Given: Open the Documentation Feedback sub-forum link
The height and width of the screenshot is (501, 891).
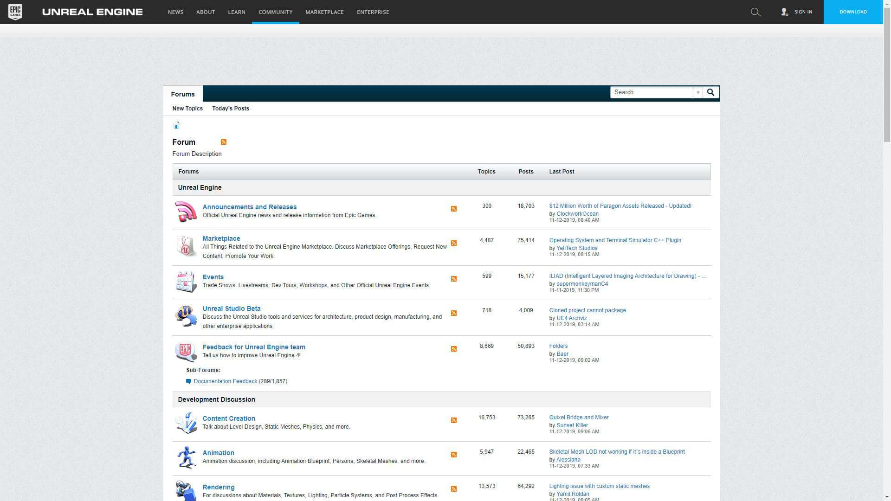Looking at the screenshot, I should point(225,381).
